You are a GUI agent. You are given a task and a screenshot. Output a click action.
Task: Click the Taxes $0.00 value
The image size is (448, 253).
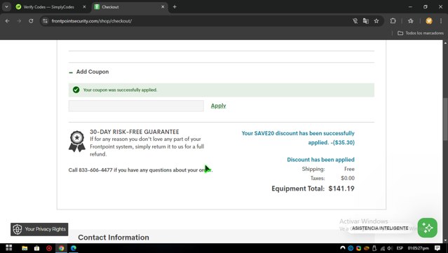(x=348, y=178)
